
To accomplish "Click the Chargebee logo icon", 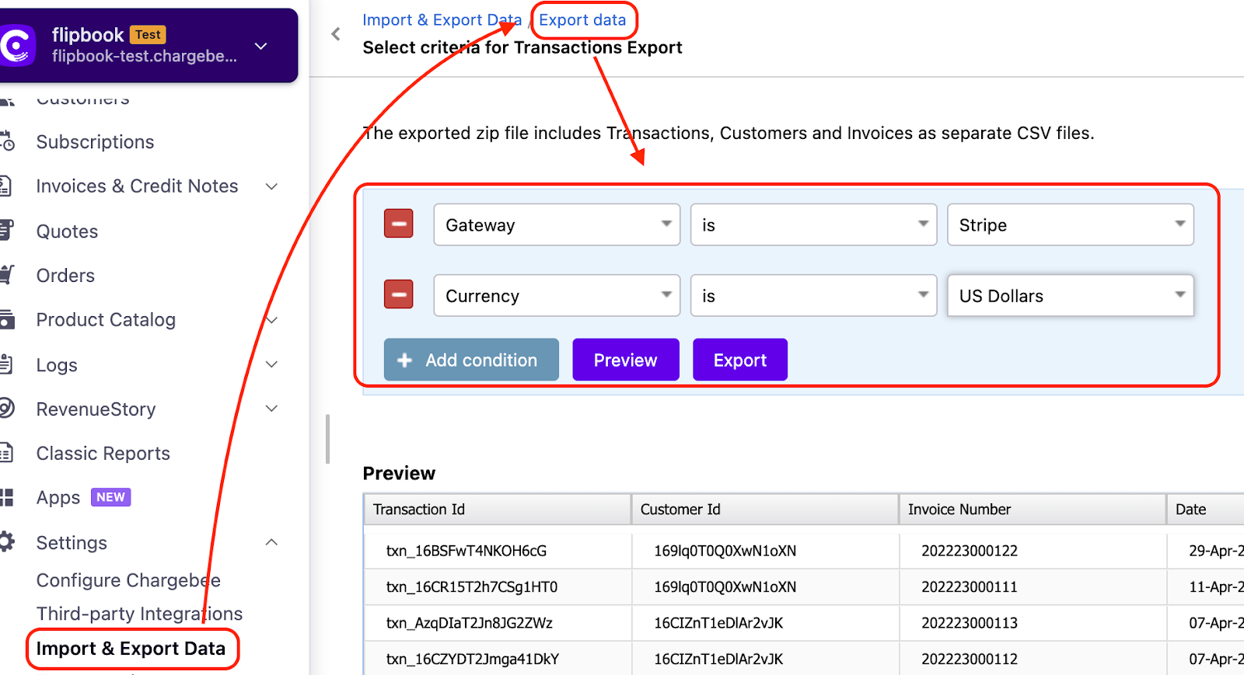I will (17, 45).
